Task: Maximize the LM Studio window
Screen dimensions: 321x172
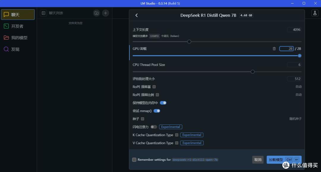Action: pyautogui.click(x=304, y=3)
